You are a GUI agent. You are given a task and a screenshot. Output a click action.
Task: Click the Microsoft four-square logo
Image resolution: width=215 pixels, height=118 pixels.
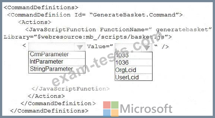pos(111,109)
